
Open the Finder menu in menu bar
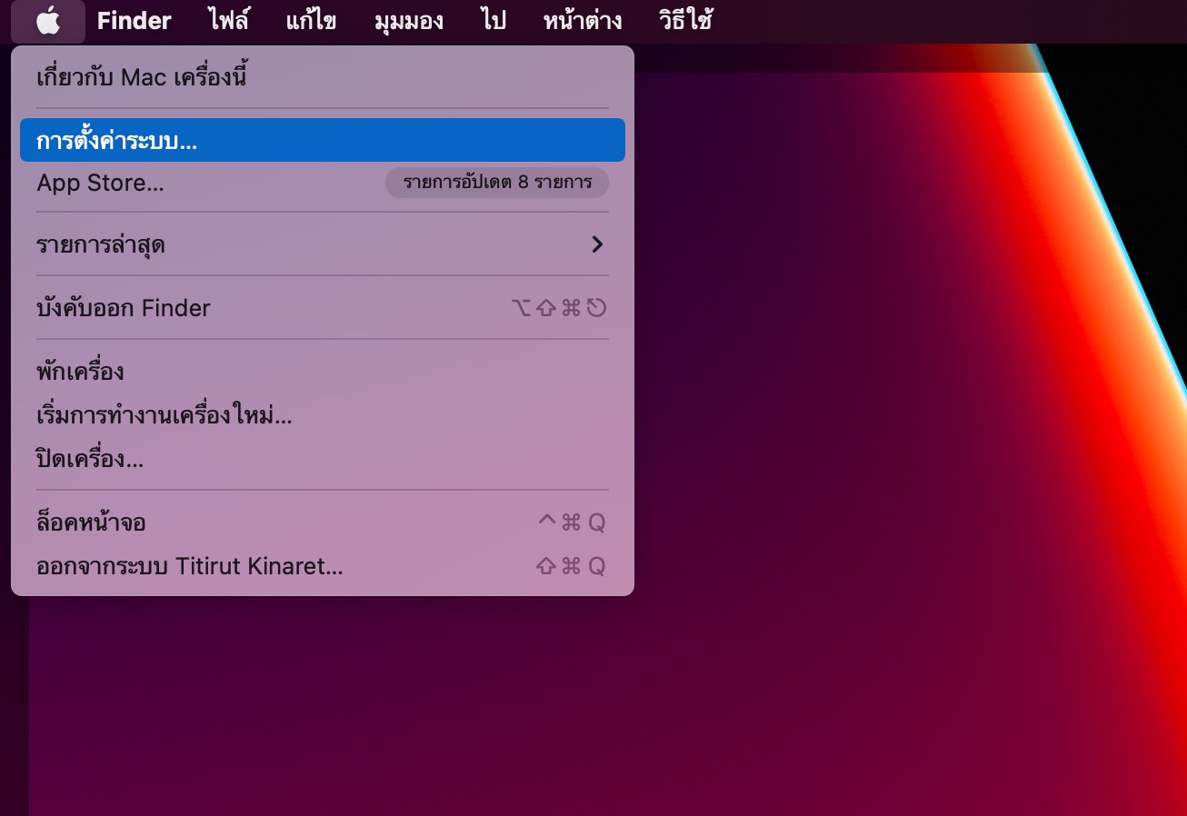134,21
